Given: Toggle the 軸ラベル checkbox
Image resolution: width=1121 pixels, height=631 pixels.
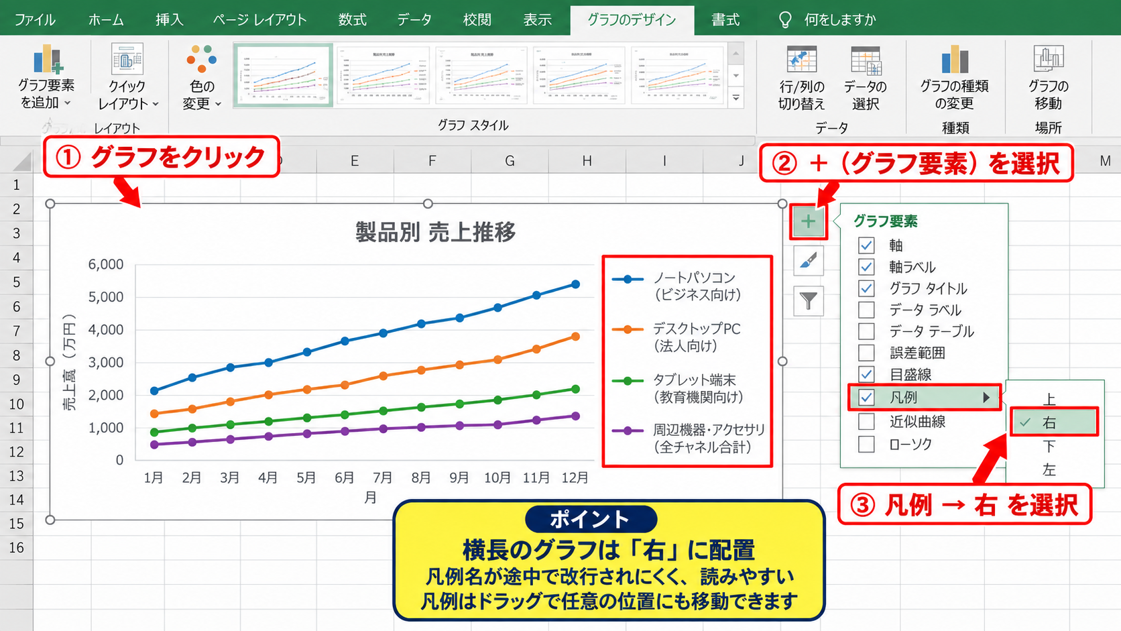Looking at the screenshot, I should point(866,267).
